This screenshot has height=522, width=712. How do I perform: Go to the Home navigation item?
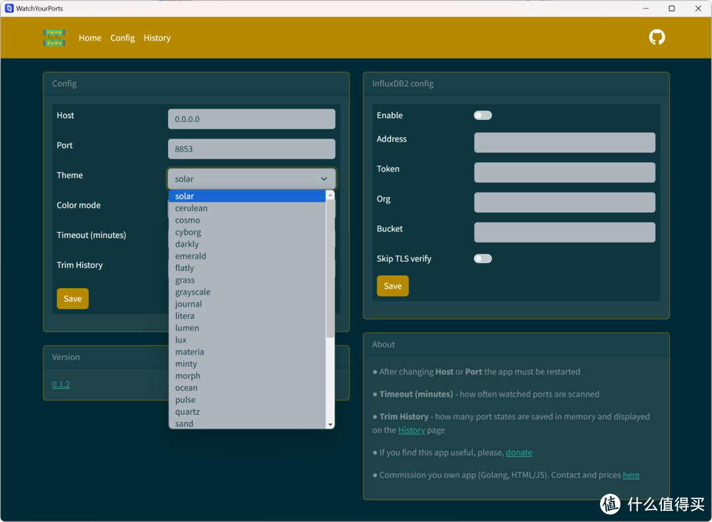tap(90, 38)
